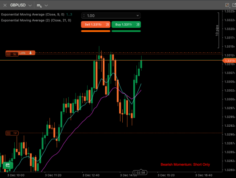The image size is (236, 178).
Task: Click the Lots position label
Action: [x=26, y=53]
